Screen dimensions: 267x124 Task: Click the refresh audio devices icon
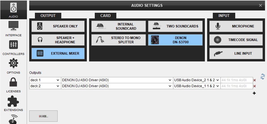[262, 76]
